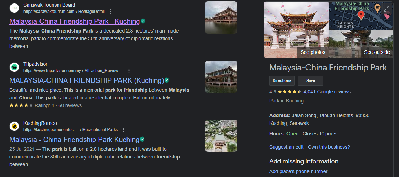Viewport: 399px width, 177px height.
Task: Click the KuchingBorneo favicon
Action: [14, 126]
